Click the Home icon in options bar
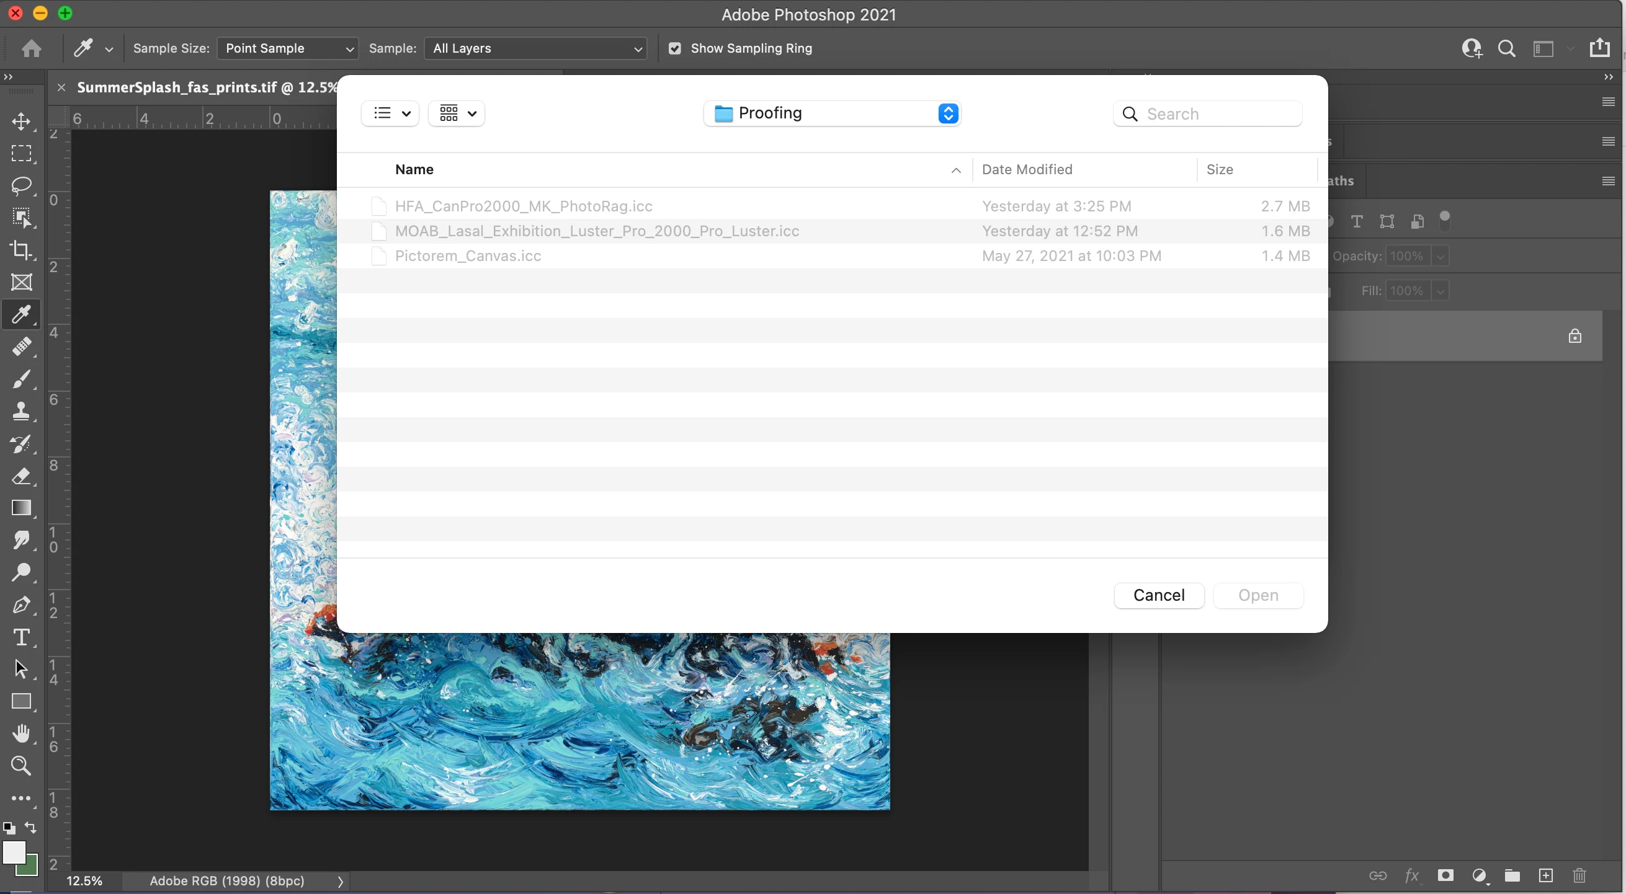Image resolution: width=1626 pixels, height=894 pixels. [32, 48]
